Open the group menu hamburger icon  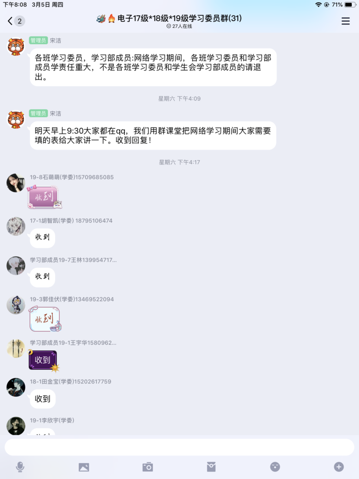pos(346,21)
